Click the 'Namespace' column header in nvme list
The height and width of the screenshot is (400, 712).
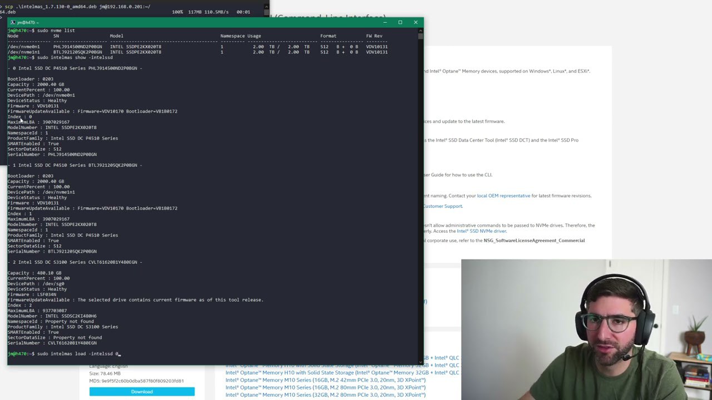click(x=233, y=36)
